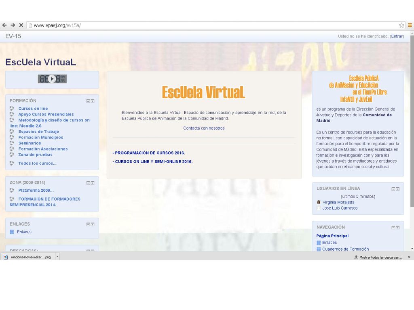
Task: Go forward with the browser forward arrow
Action: pos(13,25)
